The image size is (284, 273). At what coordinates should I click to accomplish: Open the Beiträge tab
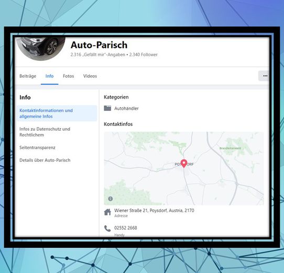click(x=28, y=76)
